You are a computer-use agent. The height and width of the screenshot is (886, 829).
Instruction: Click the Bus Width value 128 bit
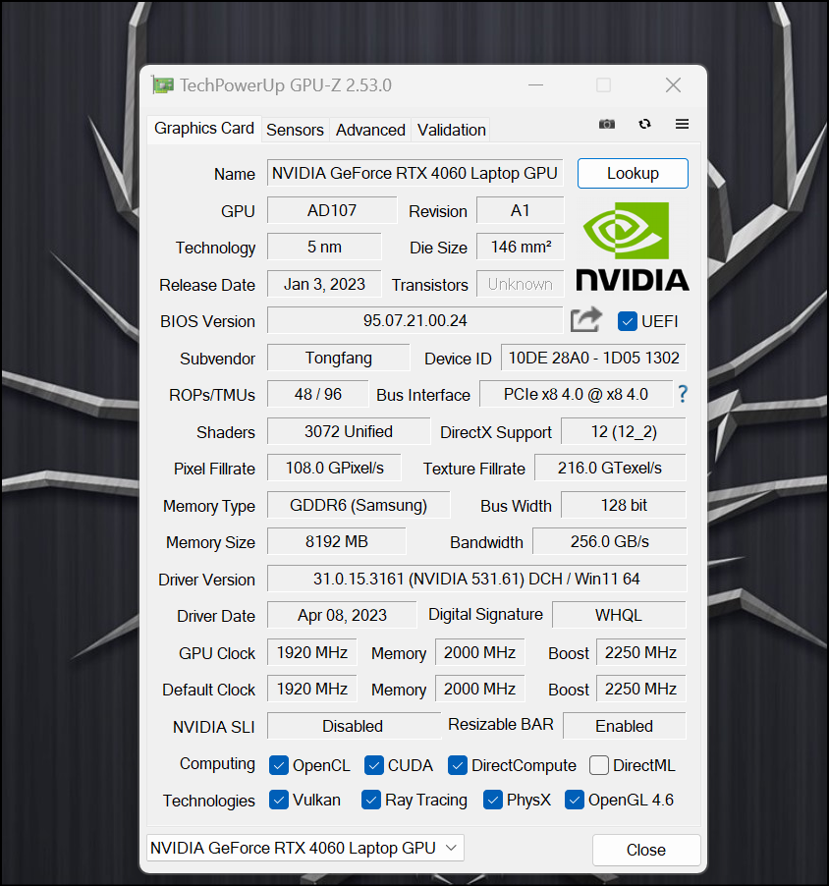point(624,505)
